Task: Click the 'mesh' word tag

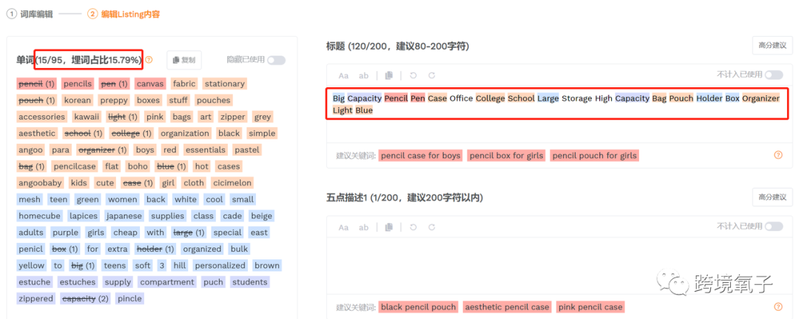Action: [30, 199]
